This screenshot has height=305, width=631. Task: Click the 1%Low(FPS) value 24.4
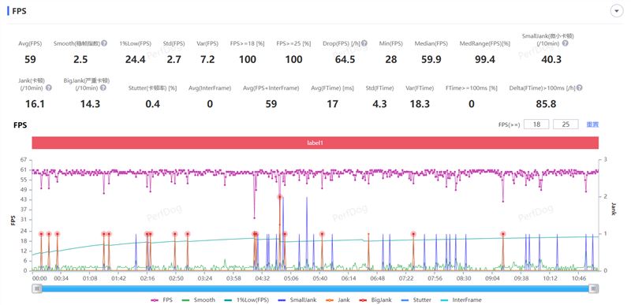point(135,59)
